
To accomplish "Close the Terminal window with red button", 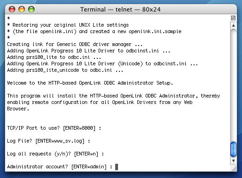I will click(x=12, y=9).
